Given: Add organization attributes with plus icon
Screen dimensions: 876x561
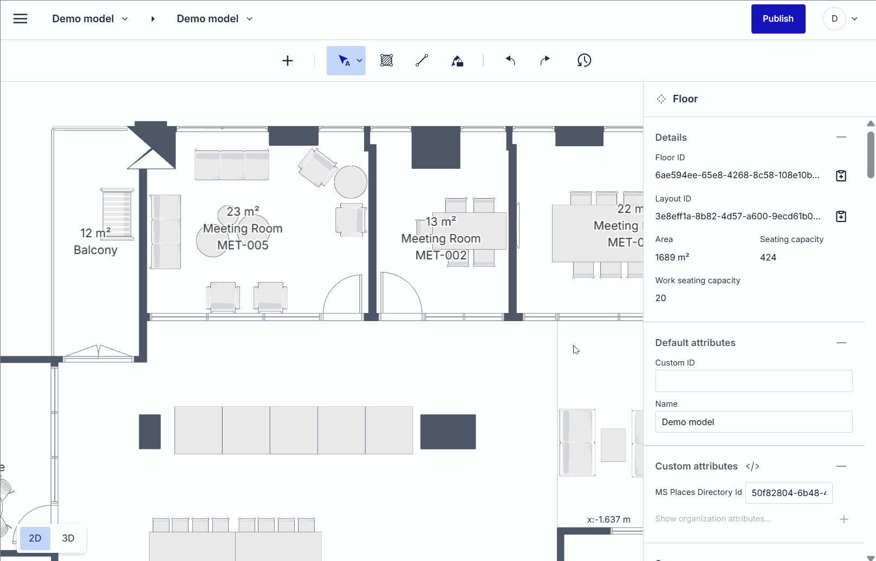Looking at the screenshot, I should coord(844,519).
